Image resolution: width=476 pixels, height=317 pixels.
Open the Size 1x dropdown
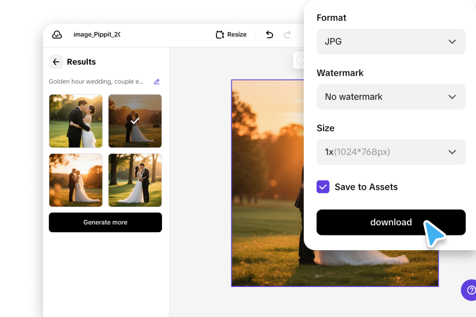coord(391,152)
